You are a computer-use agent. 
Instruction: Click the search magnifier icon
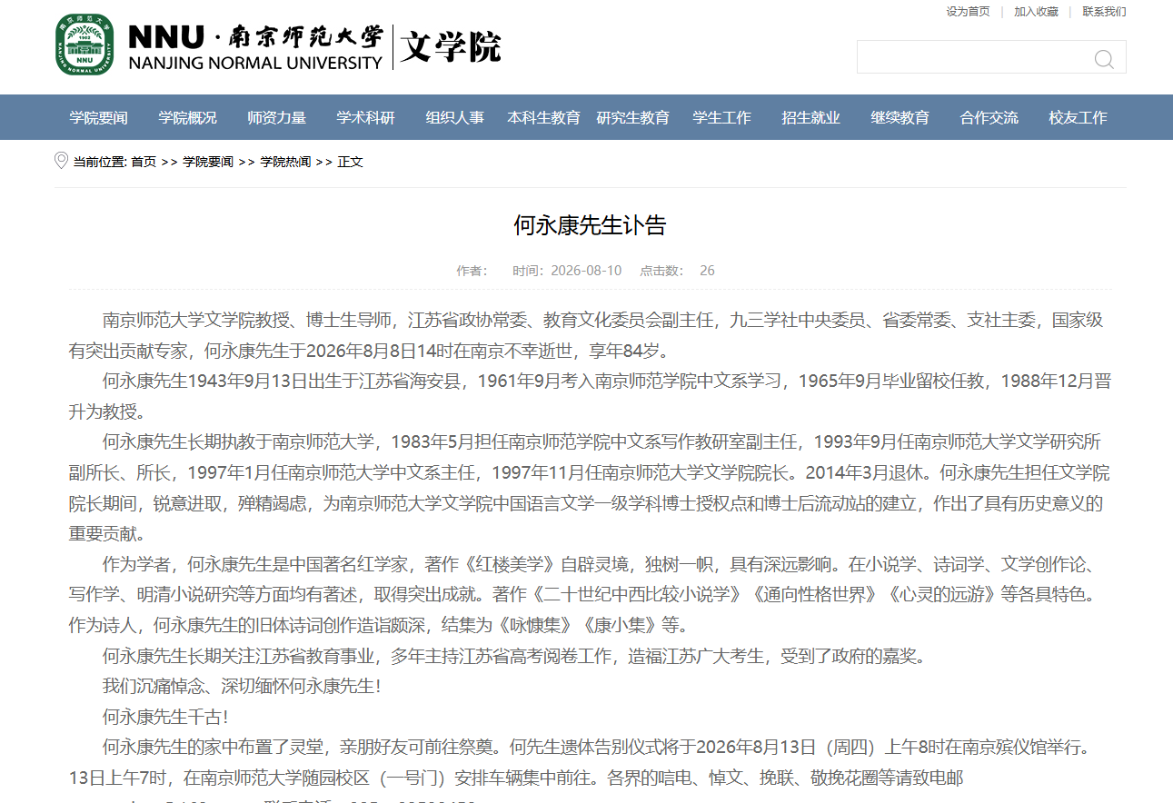tap(1104, 59)
